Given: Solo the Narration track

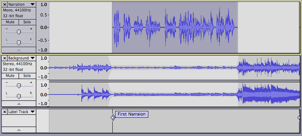Looking at the screenshot, I should [27, 22].
